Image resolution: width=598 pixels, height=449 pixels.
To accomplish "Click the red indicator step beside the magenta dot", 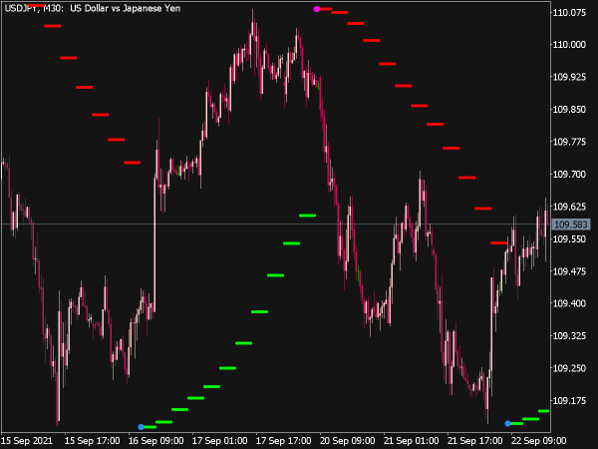I will click(325, 9).
